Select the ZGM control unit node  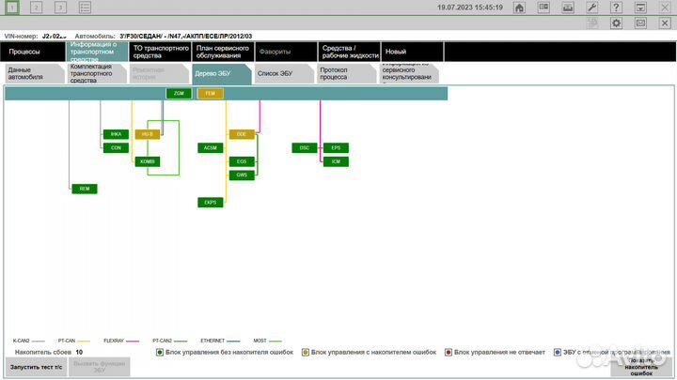pos(179,93)
